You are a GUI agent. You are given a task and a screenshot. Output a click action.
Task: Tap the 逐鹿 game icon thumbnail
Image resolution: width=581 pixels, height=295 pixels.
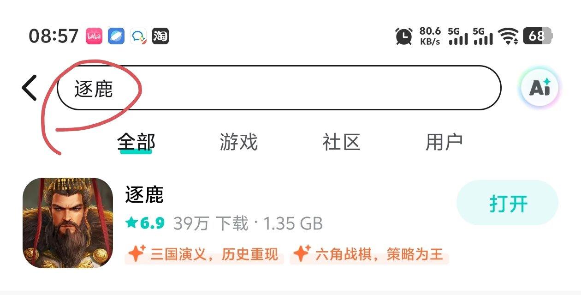click(x=68, y=223)
